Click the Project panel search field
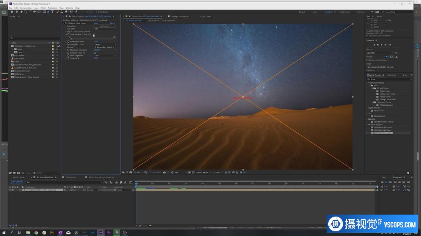421x236 pixels. pos(35,38)
